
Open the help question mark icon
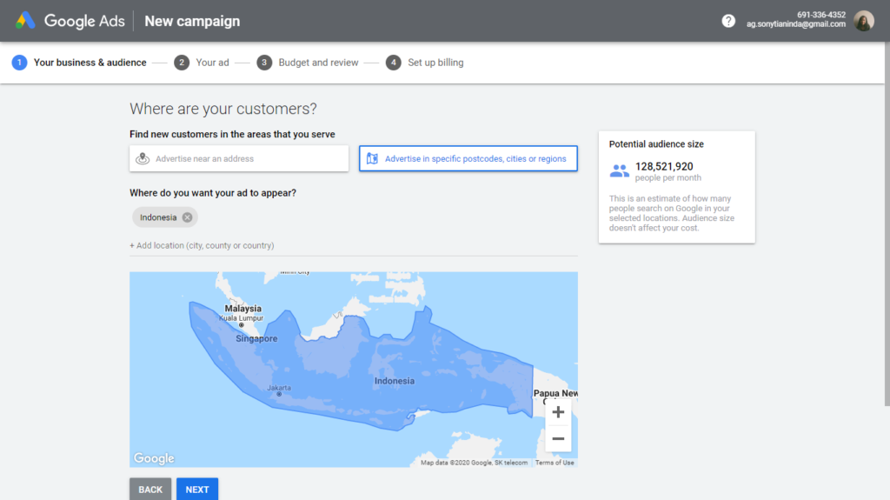pos(728,21)
